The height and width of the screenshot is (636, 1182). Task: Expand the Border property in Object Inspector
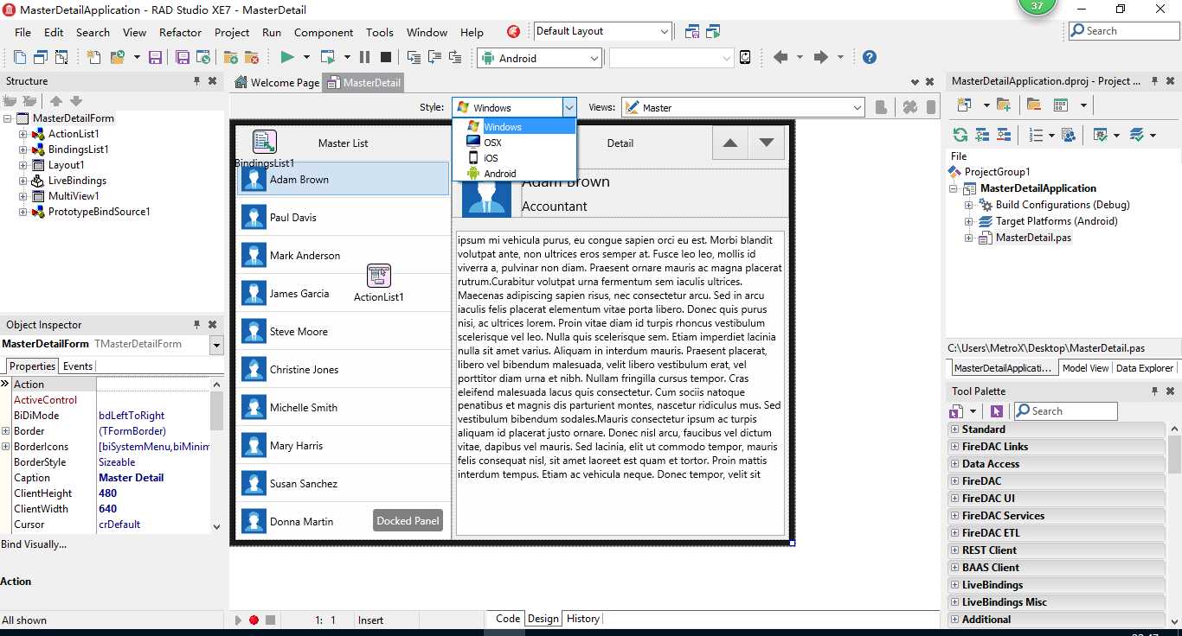tap(6, 431)
